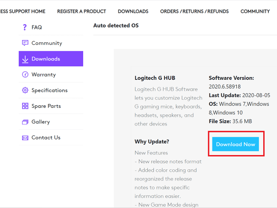Image resolution: width=277 pixels, height=208 pixels.
Task: Open the FAQ sidebar section
Action: 51,27
